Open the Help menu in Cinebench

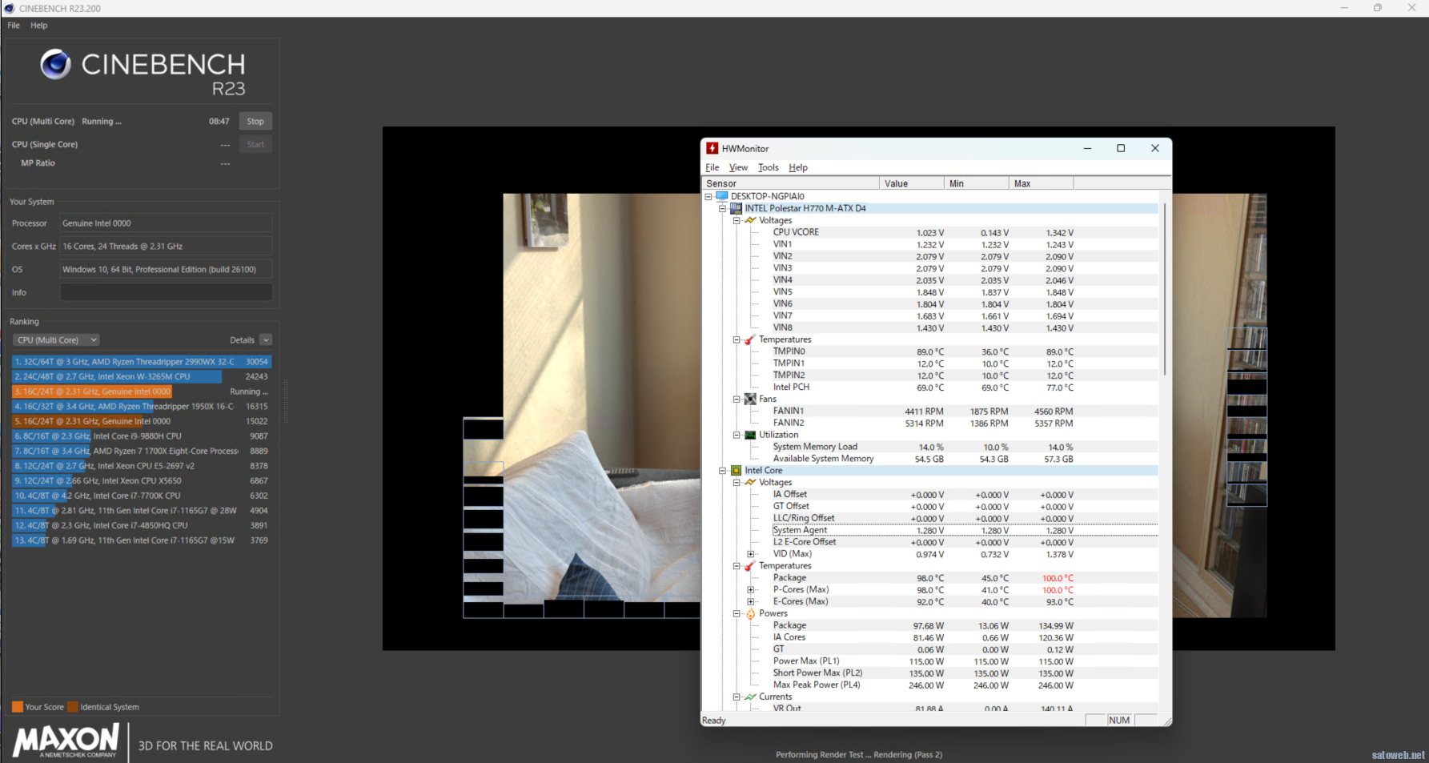(x=39, y=26)
